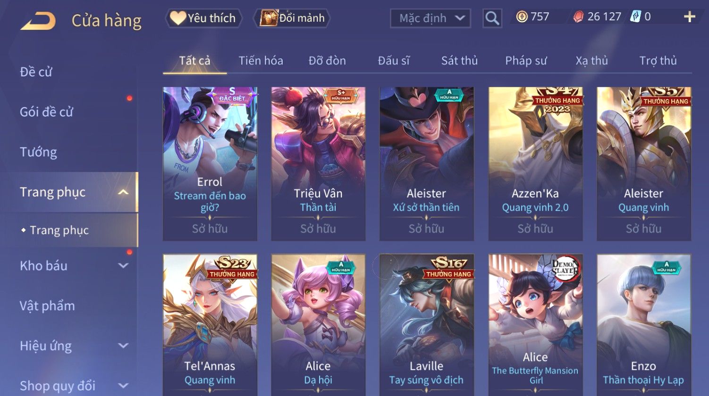Select the Tiến hóa tab
The image size is (709, 396).
click(x=261, y=60)
